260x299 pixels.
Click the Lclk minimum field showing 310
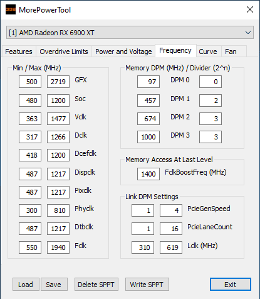(x=143, y=247)
